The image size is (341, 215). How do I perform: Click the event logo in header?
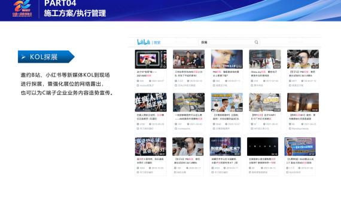[x=22, y=8]
